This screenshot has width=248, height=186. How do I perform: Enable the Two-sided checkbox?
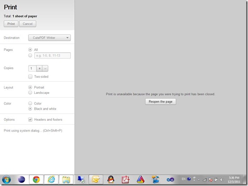point(30,77)
